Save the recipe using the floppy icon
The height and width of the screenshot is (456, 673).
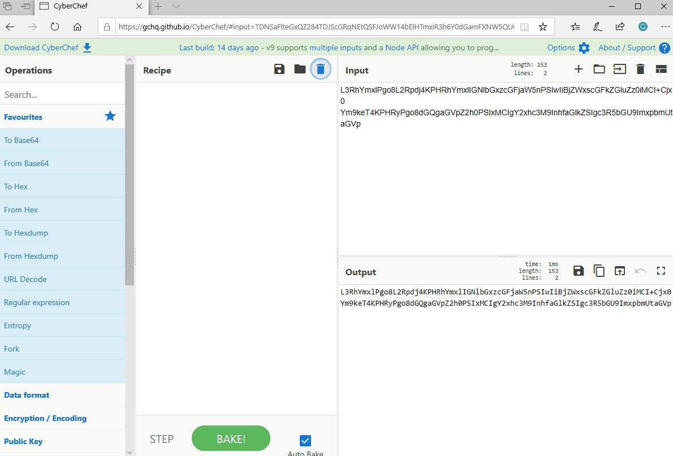click(x=279, y=69)
